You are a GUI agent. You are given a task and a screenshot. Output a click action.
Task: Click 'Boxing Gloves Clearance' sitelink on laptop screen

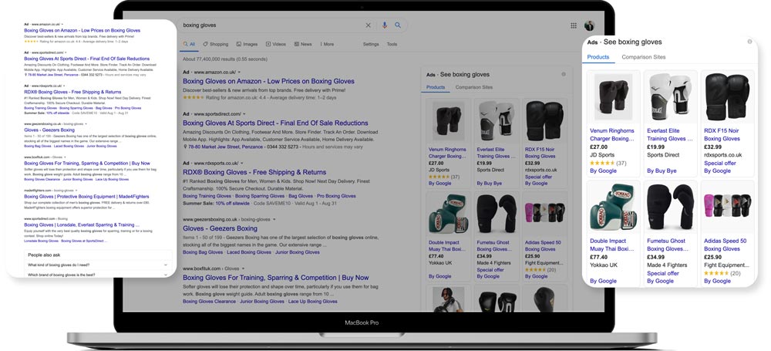210,302
